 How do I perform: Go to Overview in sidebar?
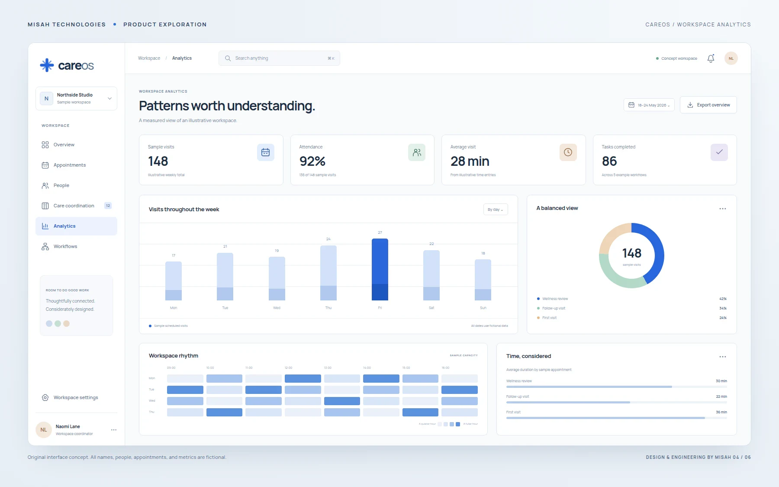76,145
